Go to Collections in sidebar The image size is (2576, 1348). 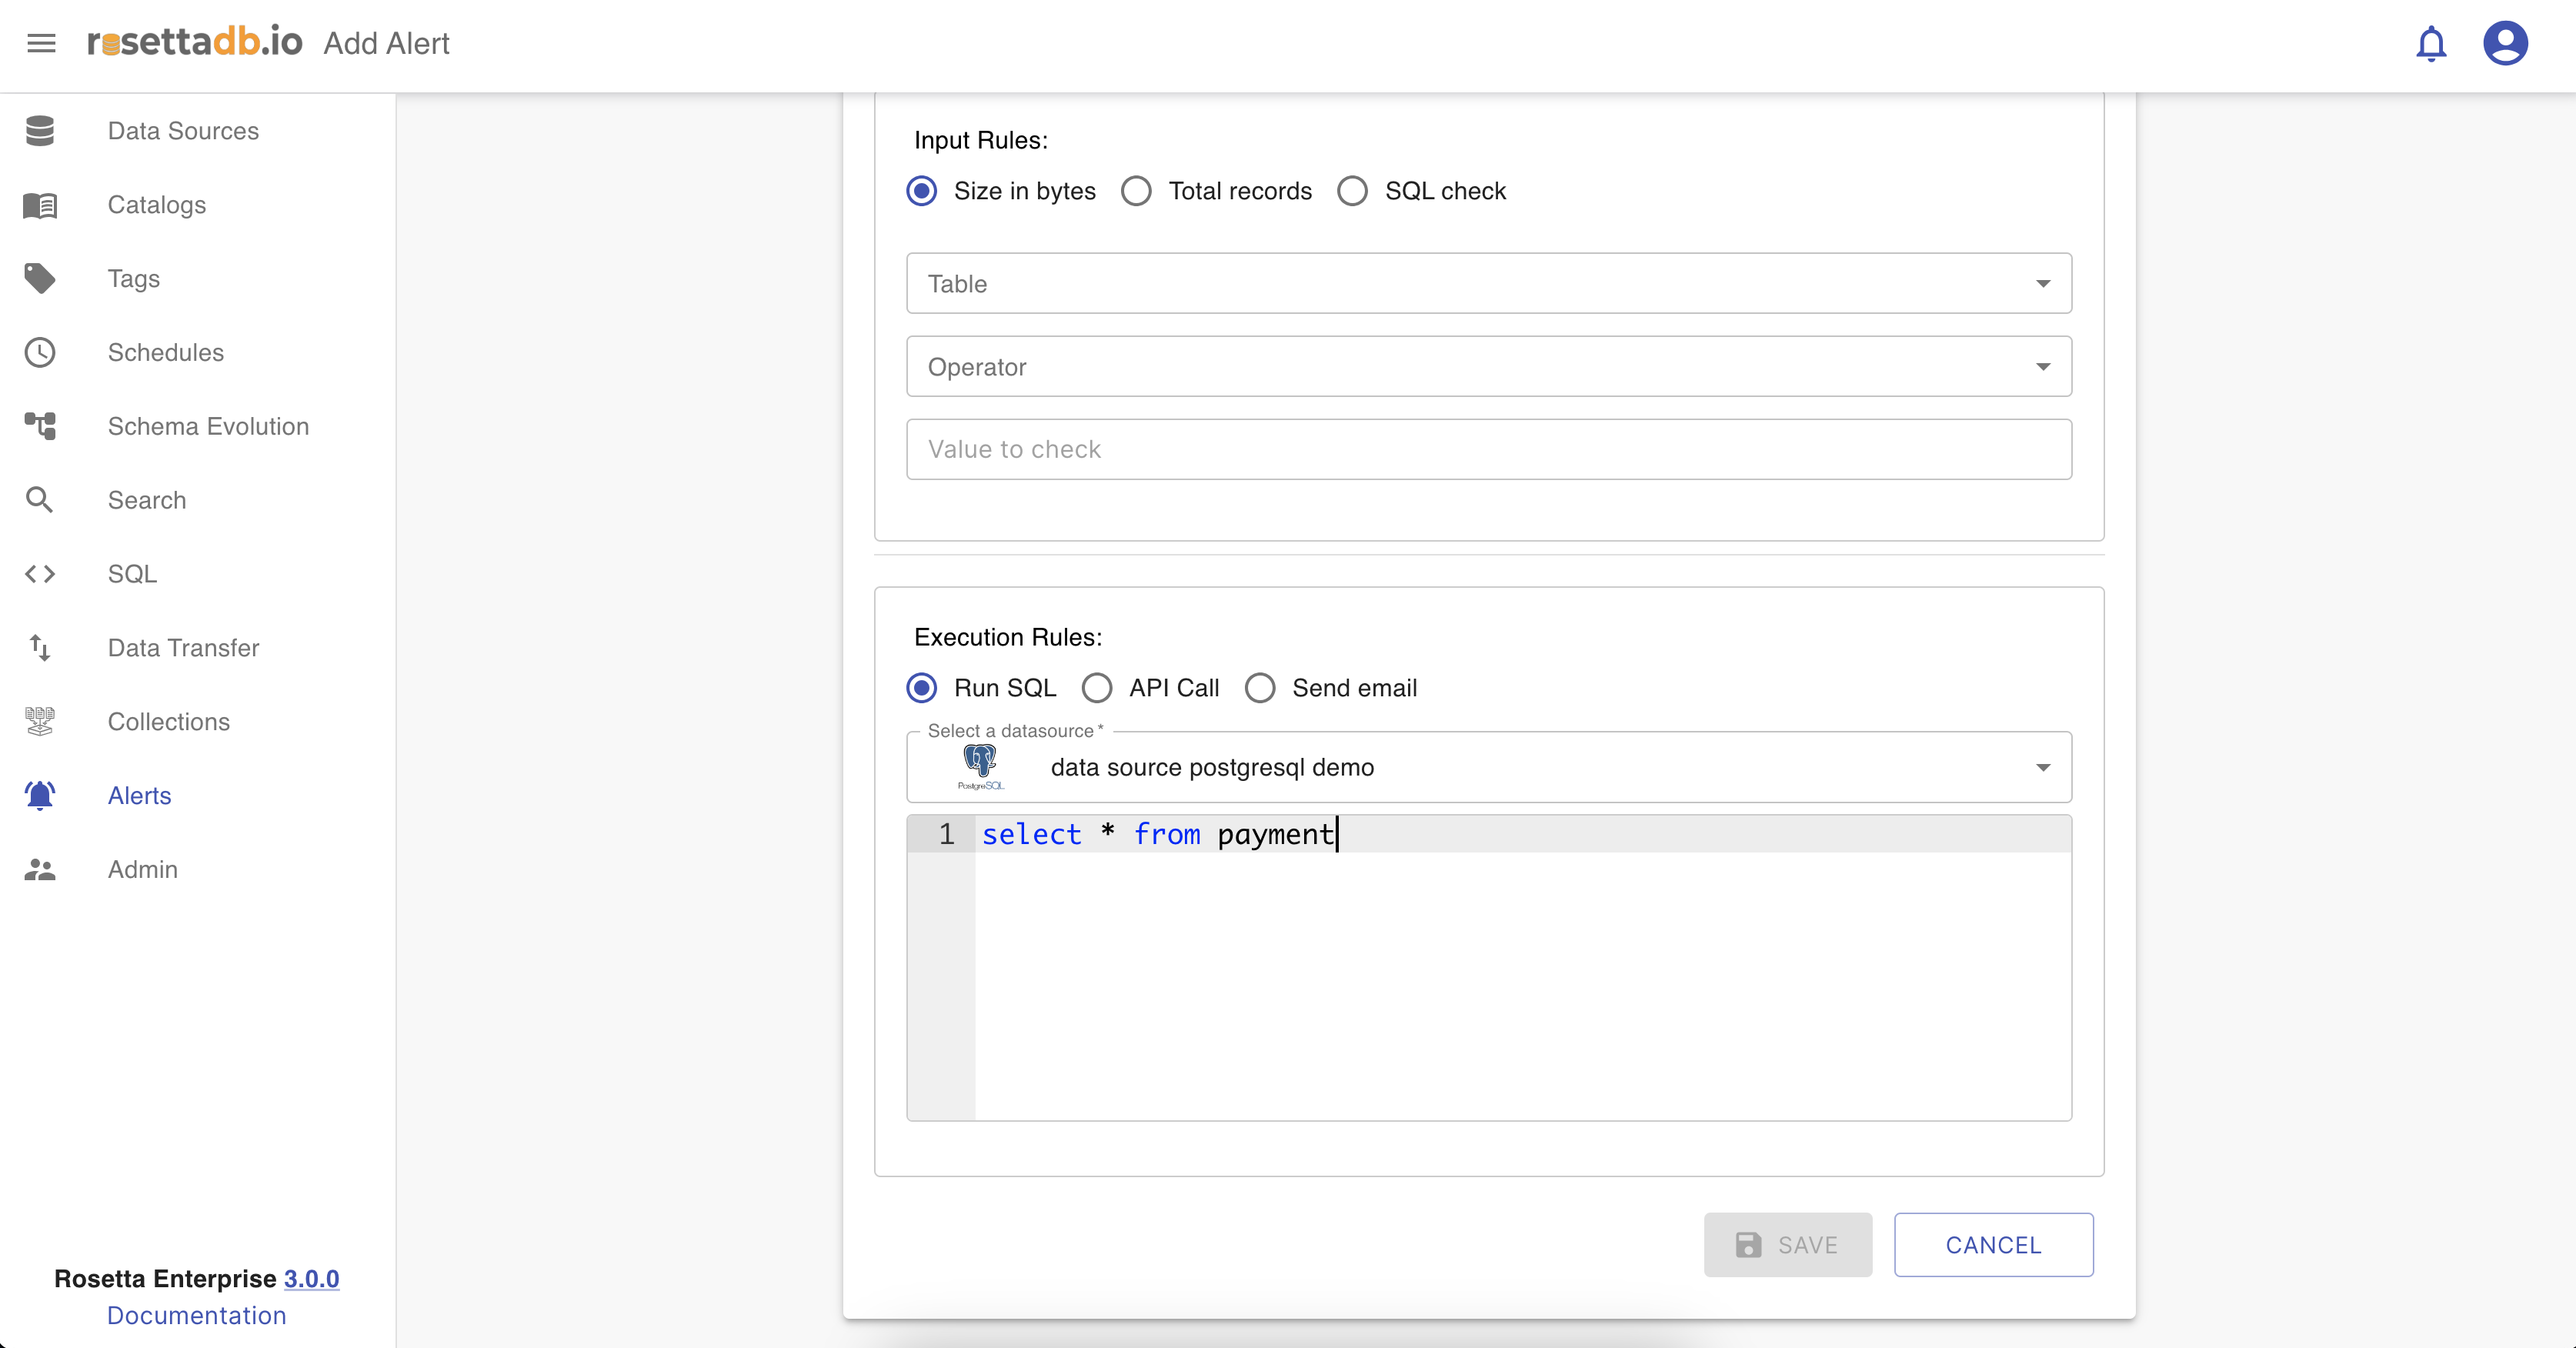[168, 722]
